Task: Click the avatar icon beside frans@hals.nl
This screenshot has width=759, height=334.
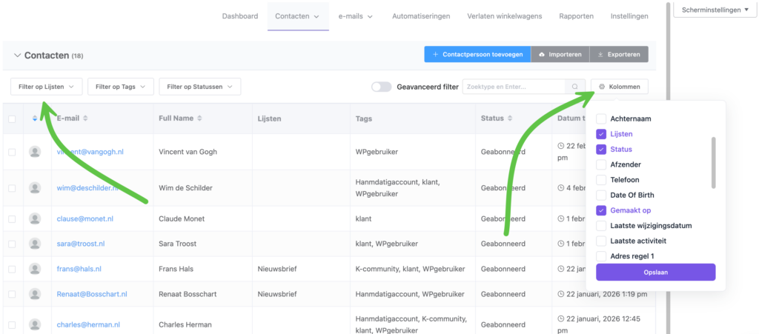Action: (34, 269)
